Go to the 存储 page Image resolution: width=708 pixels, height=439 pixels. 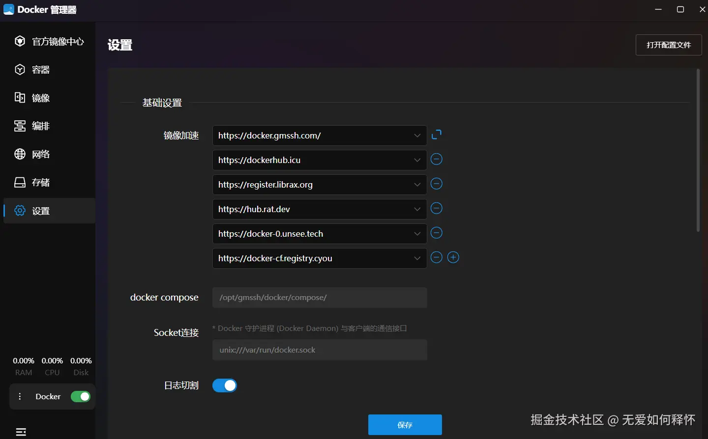tap(49, 183)
